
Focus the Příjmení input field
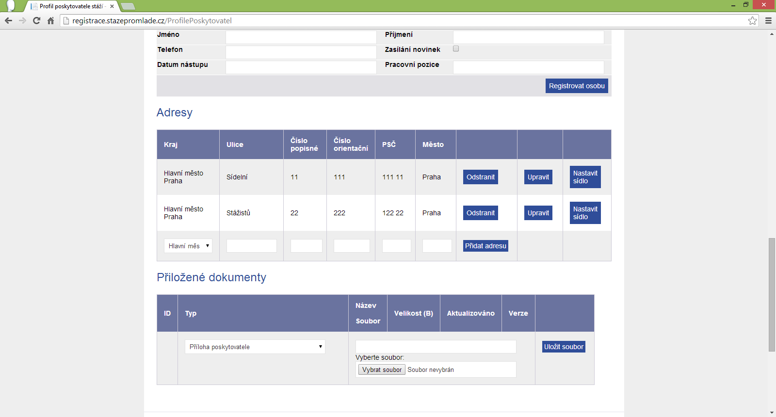click(x=529, y=37)
